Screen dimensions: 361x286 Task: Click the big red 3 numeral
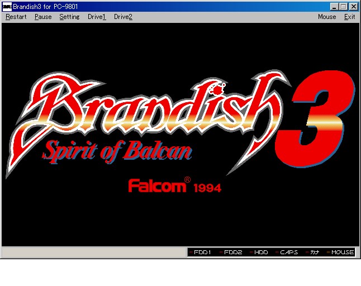[x=315, y=118]
